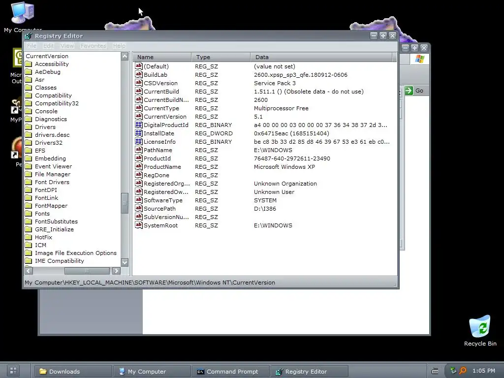Select the PathName value name

pos(158,150)
